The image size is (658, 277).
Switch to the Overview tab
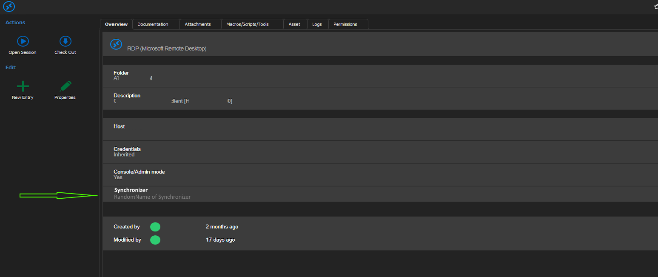[x=116, y=24]
